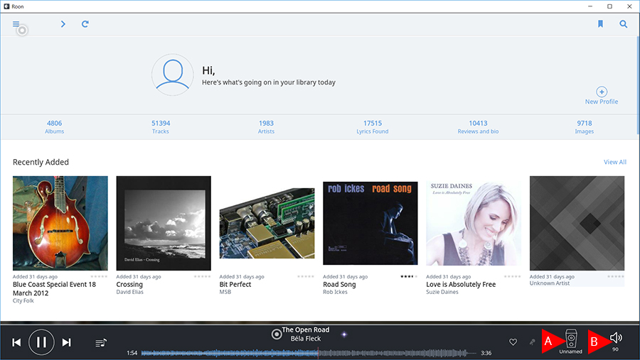Pause the playing track
Screen dimensions: 640x360
pos(41,342)
